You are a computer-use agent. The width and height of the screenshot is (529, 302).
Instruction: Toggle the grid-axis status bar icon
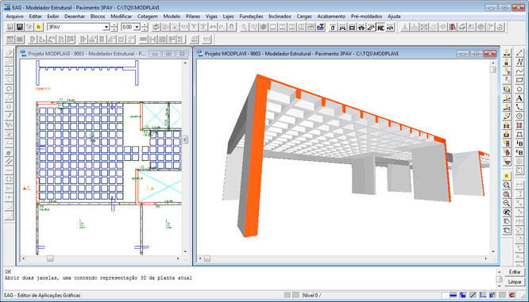click(x=483, y=296)
